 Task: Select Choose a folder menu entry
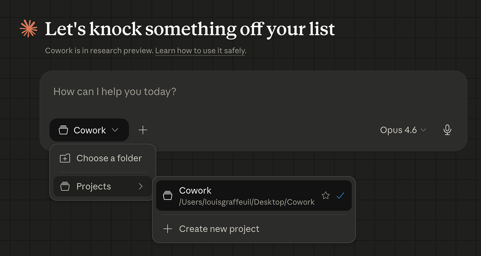click(103, 158)
